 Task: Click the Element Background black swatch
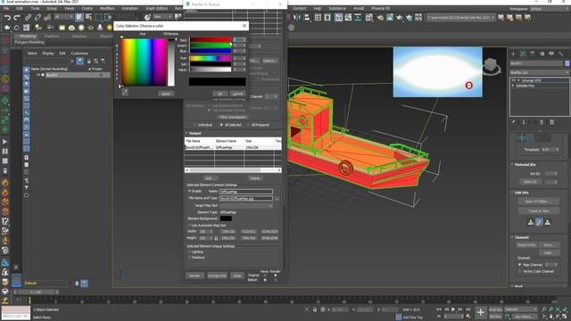(x=226, y=218)
